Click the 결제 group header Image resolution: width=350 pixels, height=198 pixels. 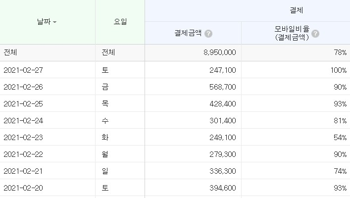[x=296, y=10]
